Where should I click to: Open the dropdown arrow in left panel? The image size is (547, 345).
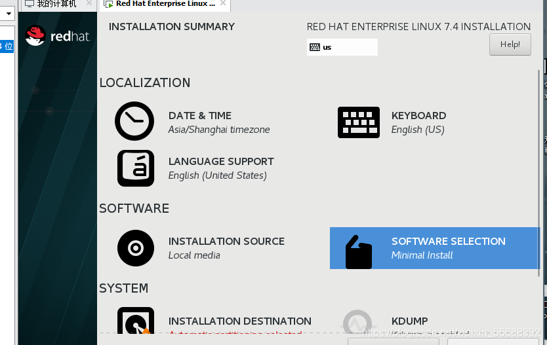(x=9, y=14)
